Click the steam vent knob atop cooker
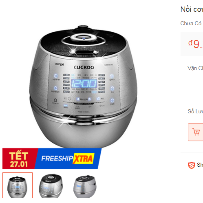This screenshot has width=203, height=203. pyautogui.click(x=83, y=28)
